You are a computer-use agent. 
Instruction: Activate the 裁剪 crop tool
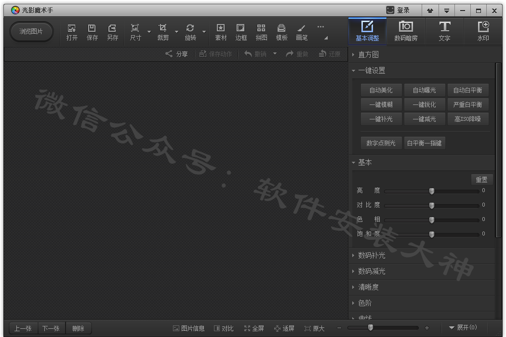(163, 32)
